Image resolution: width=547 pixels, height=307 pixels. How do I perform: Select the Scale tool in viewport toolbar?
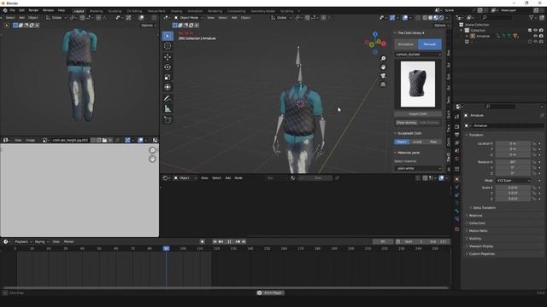click(168, 78)
